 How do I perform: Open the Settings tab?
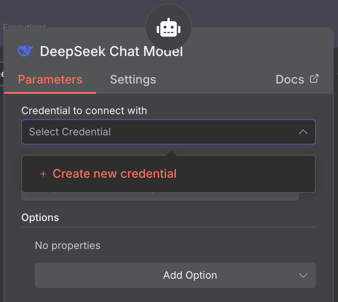coord(133,80)
